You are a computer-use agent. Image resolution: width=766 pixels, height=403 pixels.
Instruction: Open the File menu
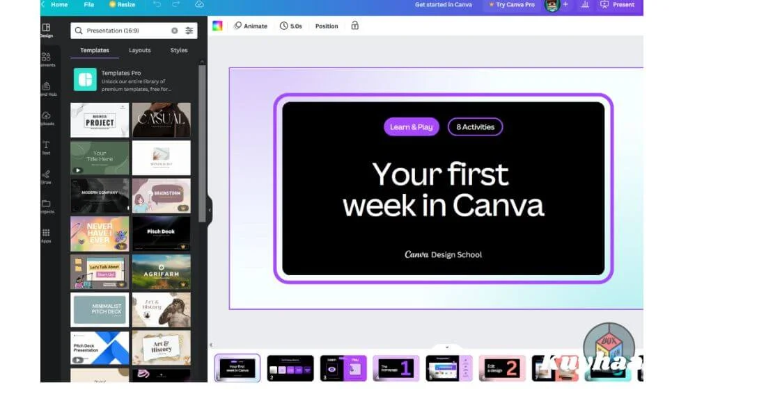[88, 4]
